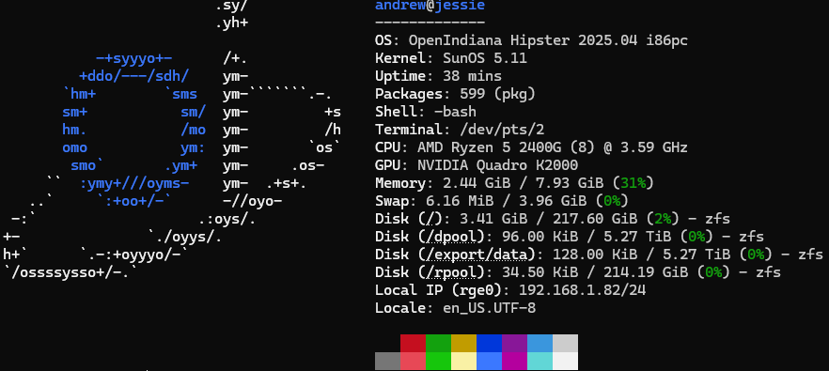The height and width of the screenshot is (371, 829).
Task: Click the 'SunOS 5.11' kernel value
Action: [485, 58]
